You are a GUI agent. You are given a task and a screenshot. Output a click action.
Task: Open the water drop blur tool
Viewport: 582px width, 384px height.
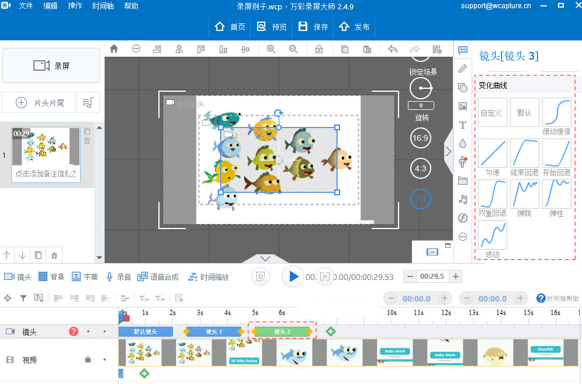coord(462,143)
